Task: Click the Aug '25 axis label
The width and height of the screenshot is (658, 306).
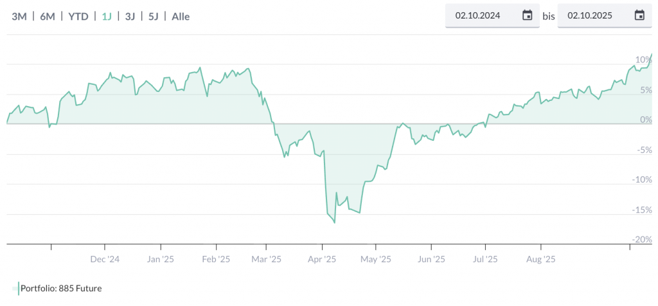Action: 541,260
